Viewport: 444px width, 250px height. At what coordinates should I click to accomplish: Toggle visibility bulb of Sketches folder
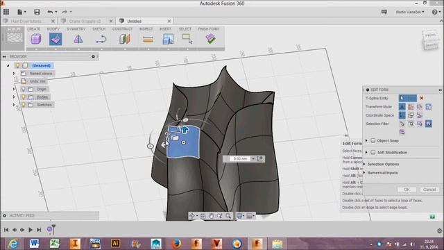[x=23, y=105]
